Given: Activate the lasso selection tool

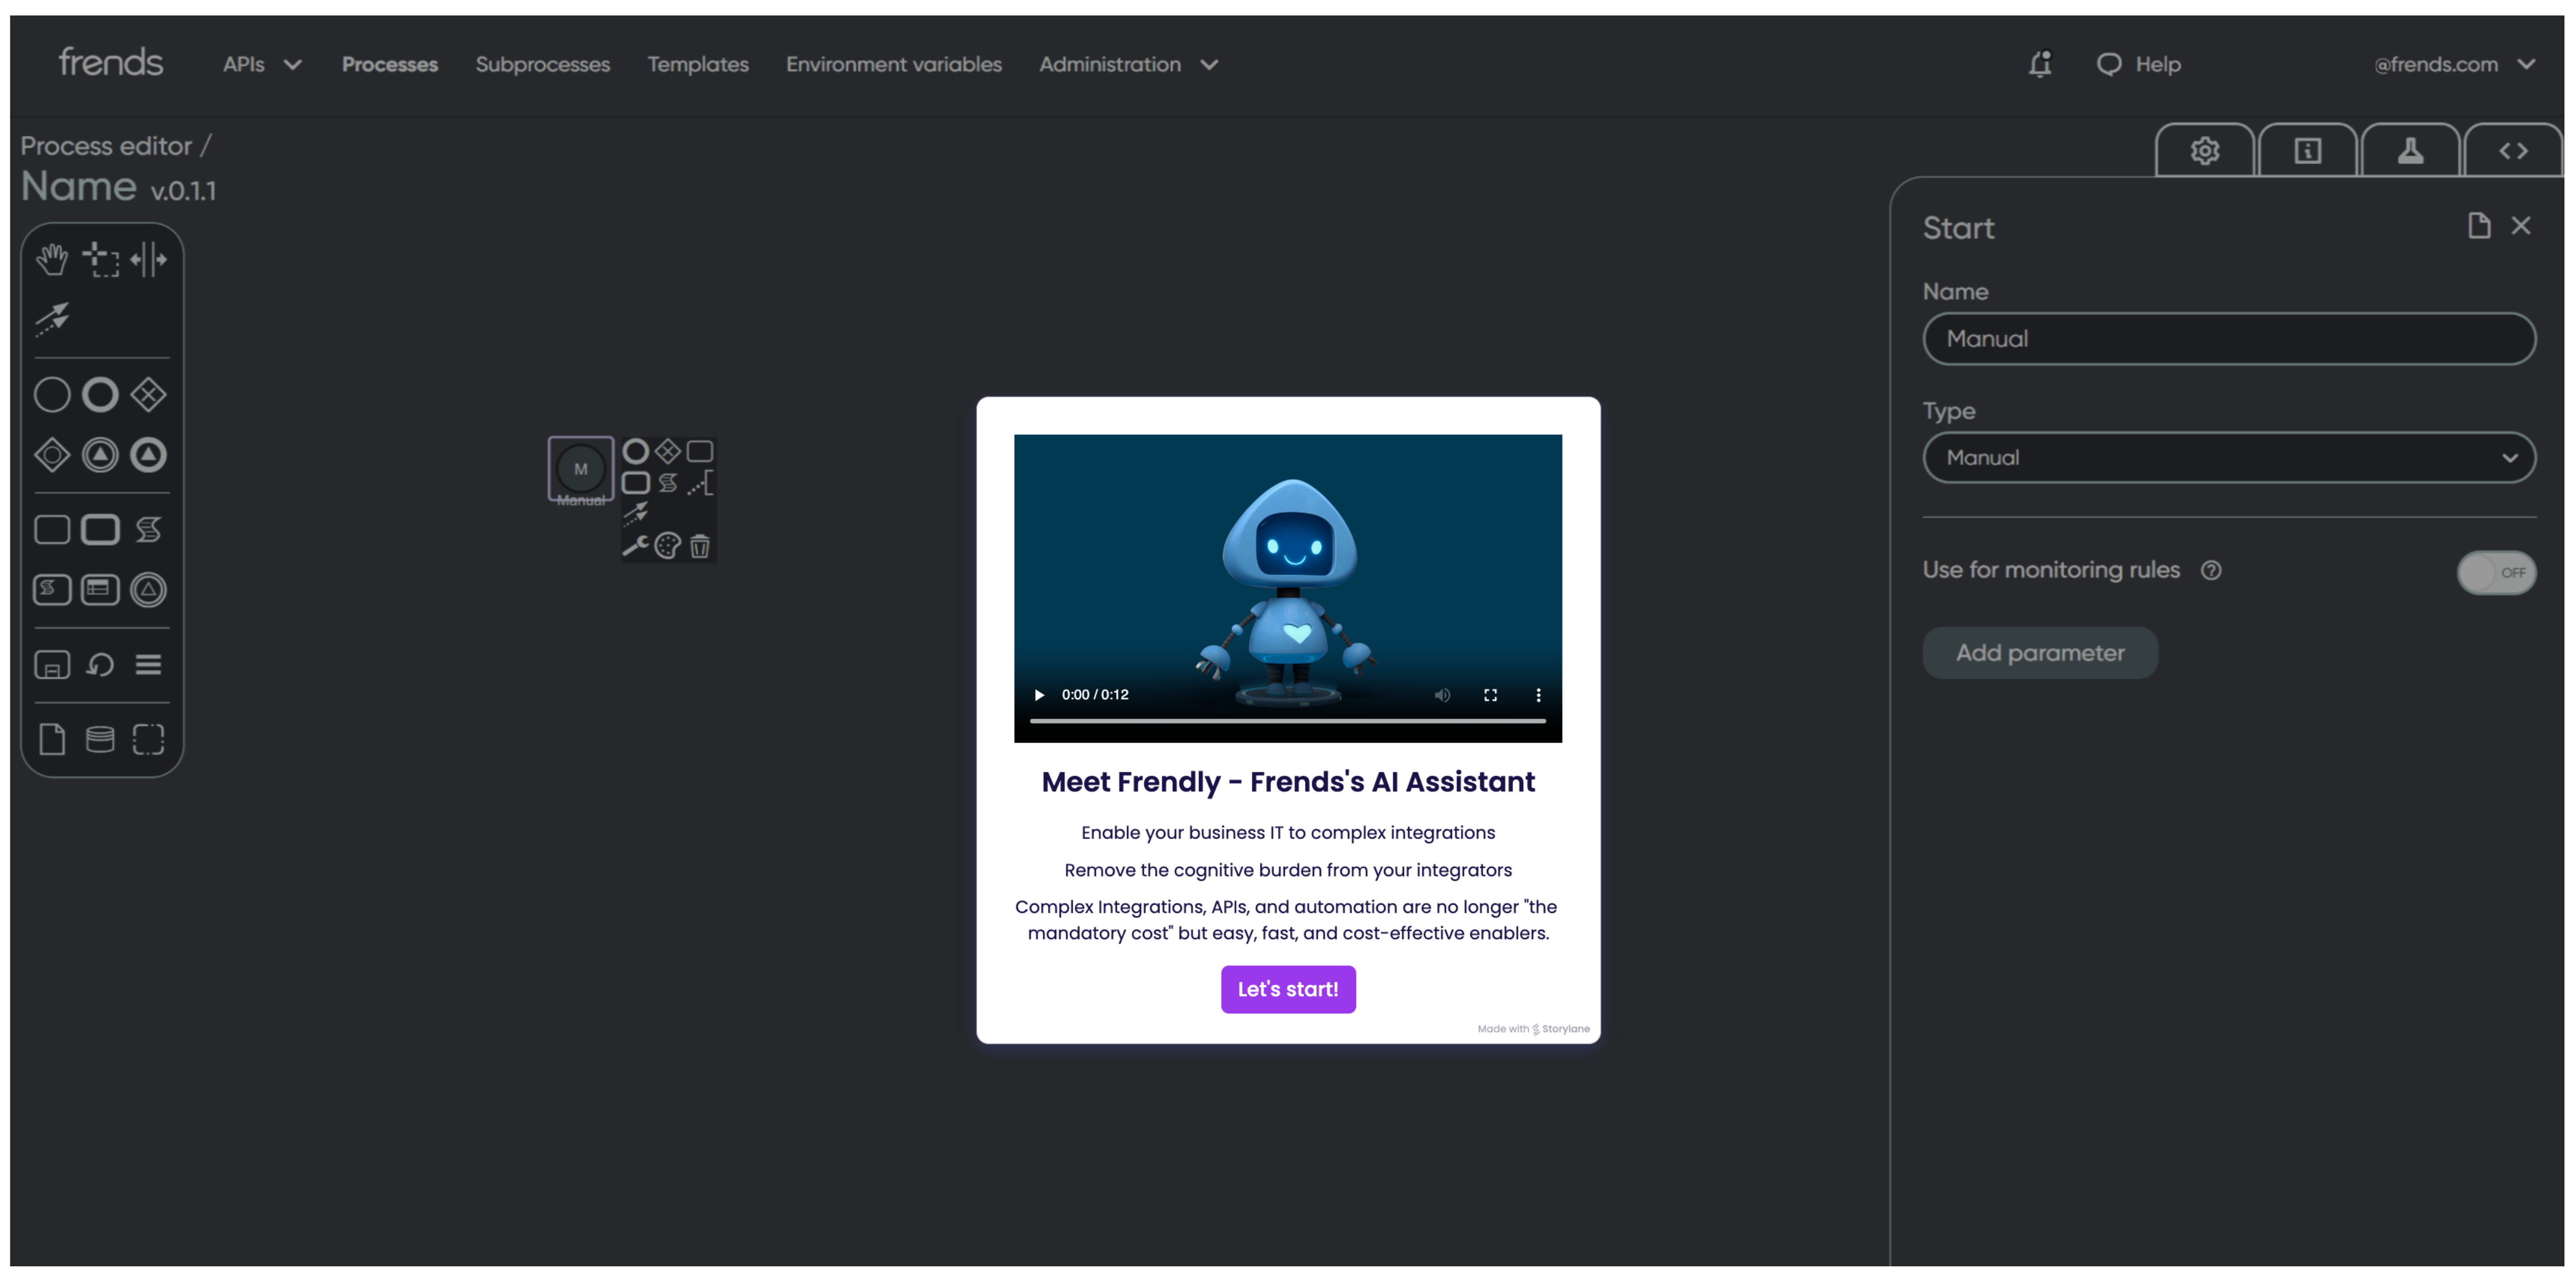Looking at the screenshot, I should click(x=100, y=260).
